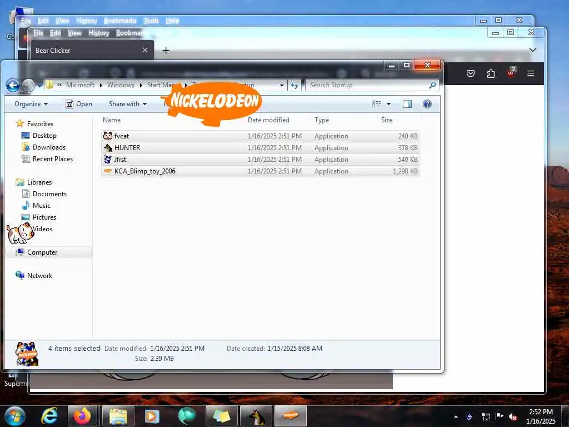Click the Microsoft breadcrumb segment
This screenshot has height=427, width=569.
point(80,85)
